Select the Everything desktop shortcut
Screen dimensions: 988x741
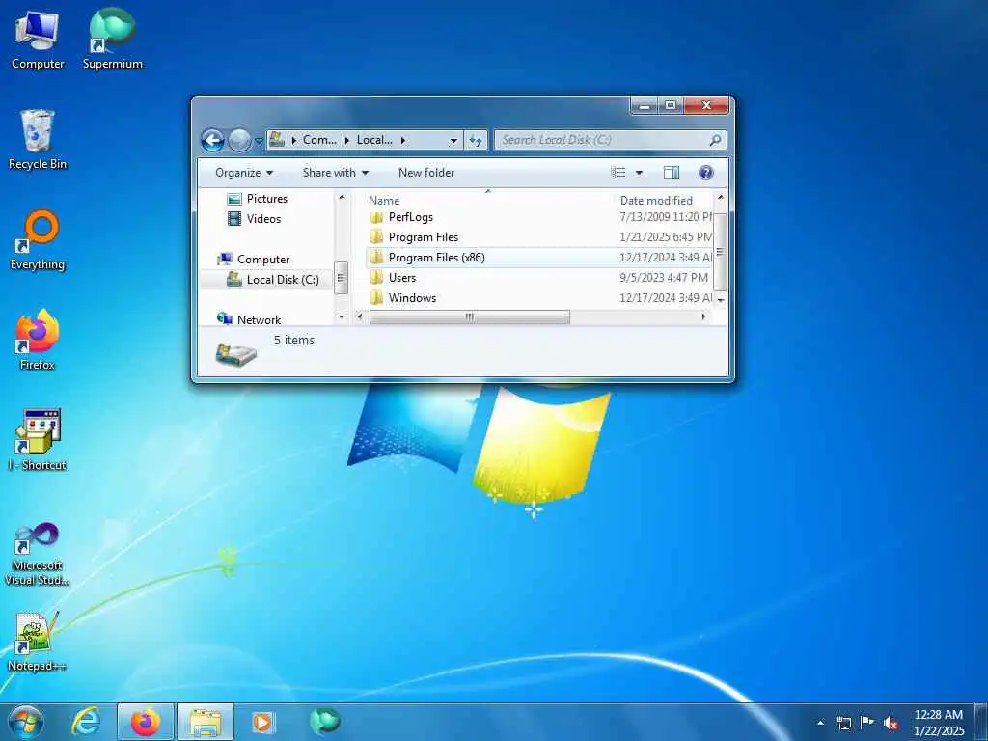38,240
